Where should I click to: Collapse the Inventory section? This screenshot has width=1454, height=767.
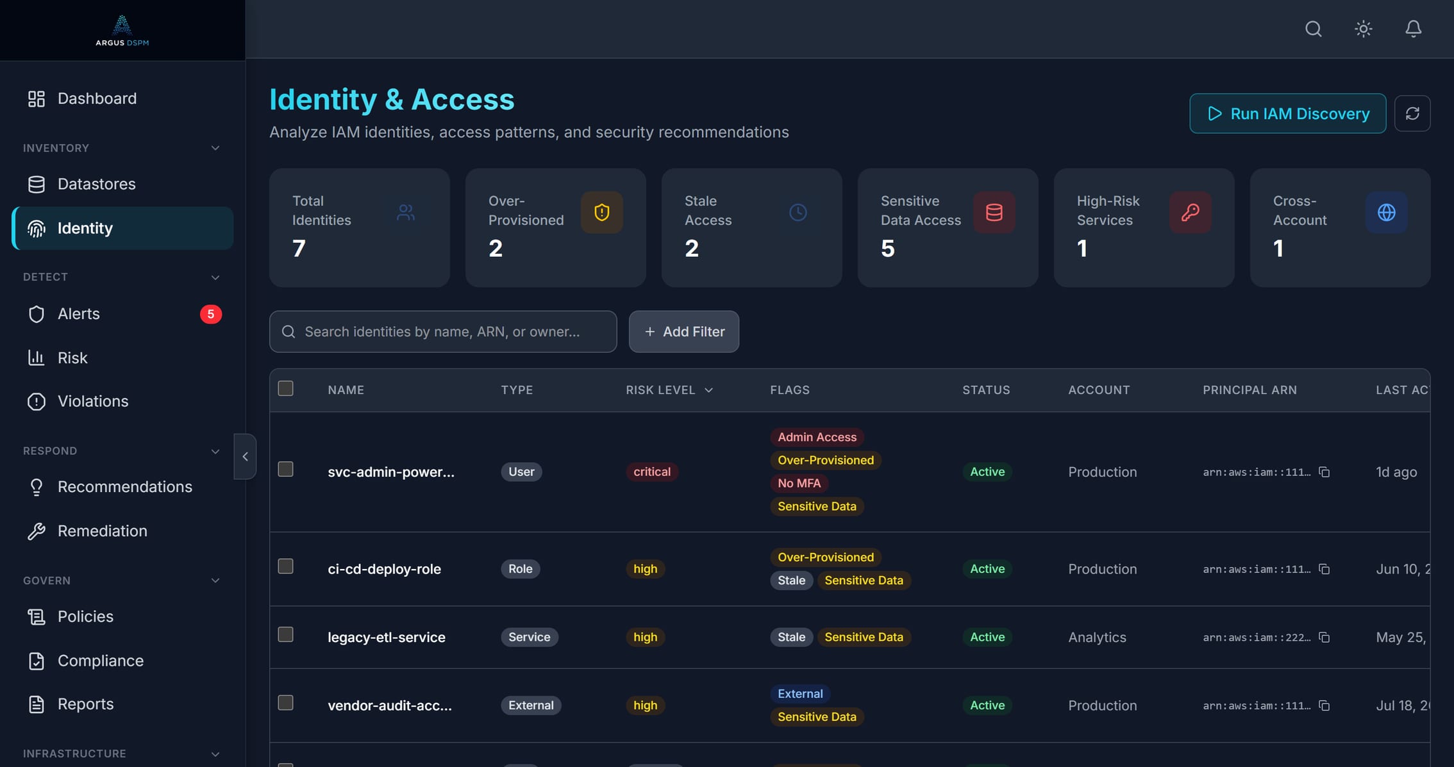(215, 148)
